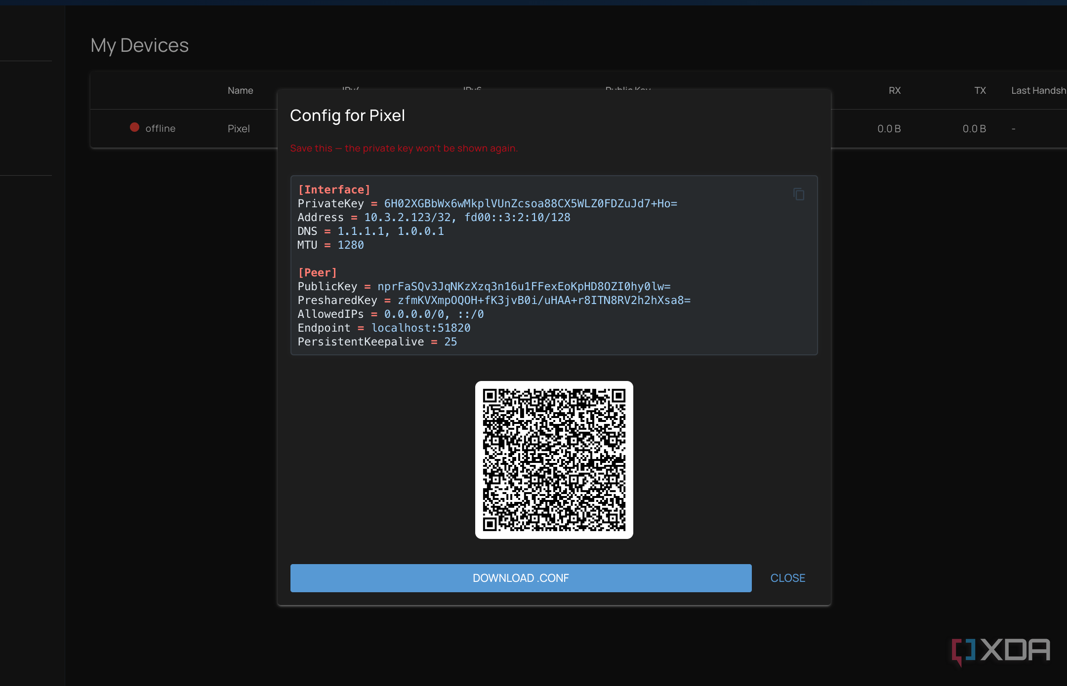The image size is (1067, 686).
Task: Close the Config for Pixel dialog
Action: pyautogui.click(x=787, y=578)
